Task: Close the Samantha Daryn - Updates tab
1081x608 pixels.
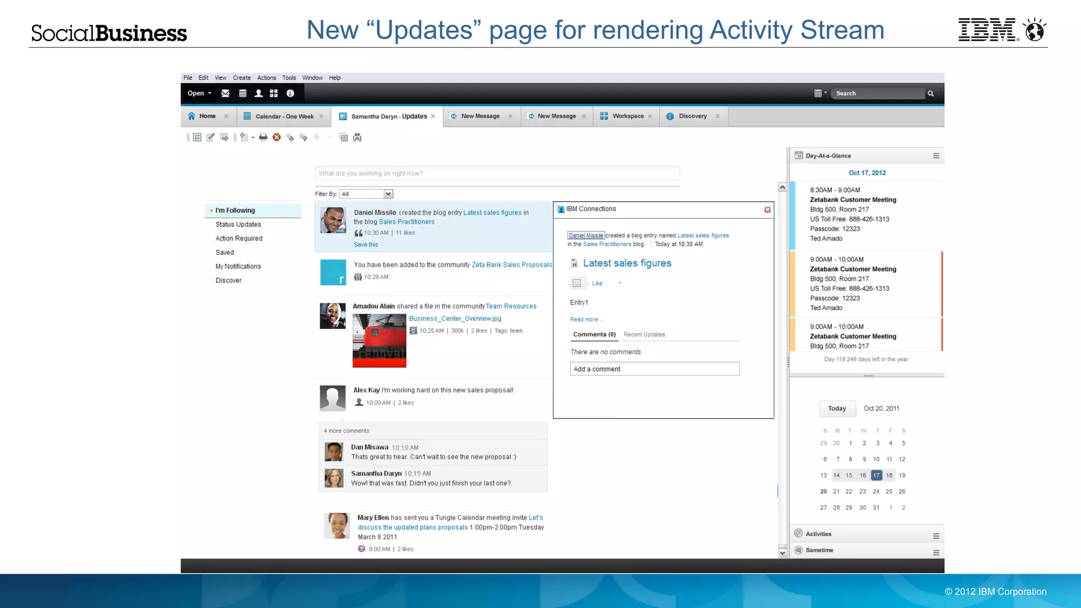Action: pyautogui.click(x=433, y=116)
